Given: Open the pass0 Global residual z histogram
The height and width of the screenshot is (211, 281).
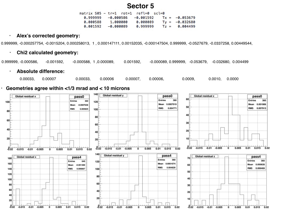Looking at the screenshot, I should 227,122.
